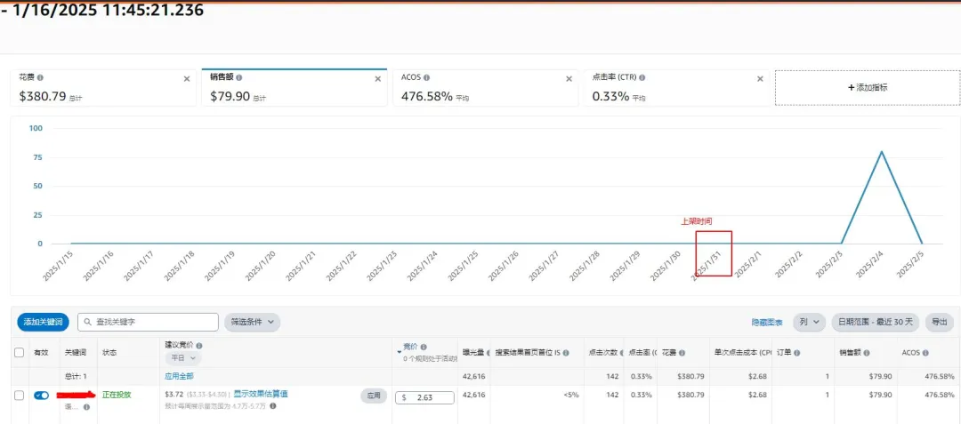Tick the checkbox in the 正在投放 keyword row
Image resolution: width=961 pixels, height=424 pixels.
(19, 396)
